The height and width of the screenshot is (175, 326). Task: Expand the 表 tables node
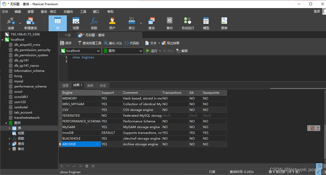point(10,128)
